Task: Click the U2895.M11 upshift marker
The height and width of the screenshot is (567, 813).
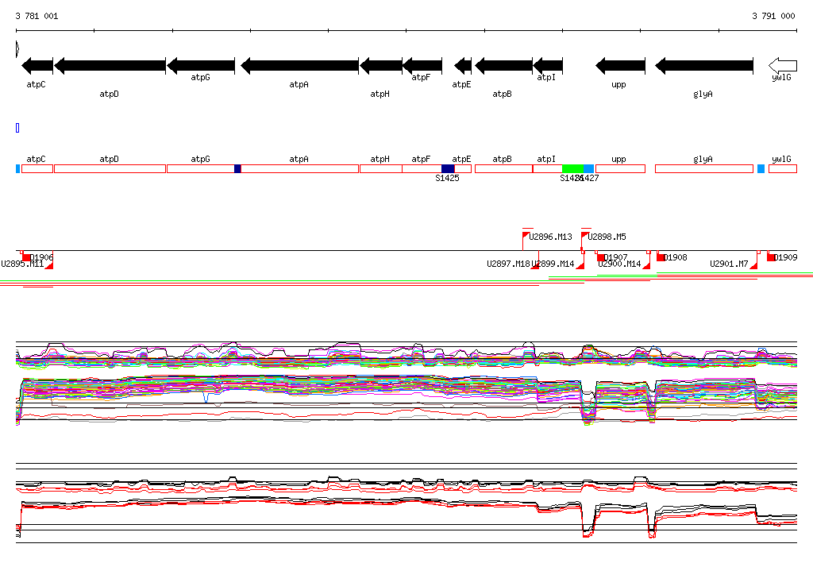Action: [49, 265]
